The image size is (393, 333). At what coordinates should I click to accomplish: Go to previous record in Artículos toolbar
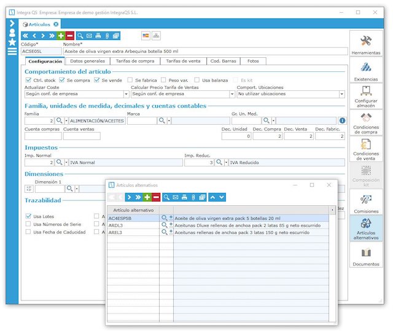pyautogui.click(x=34, y=36)
